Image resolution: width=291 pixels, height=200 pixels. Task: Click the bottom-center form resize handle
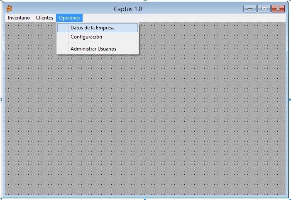point(145,199)
